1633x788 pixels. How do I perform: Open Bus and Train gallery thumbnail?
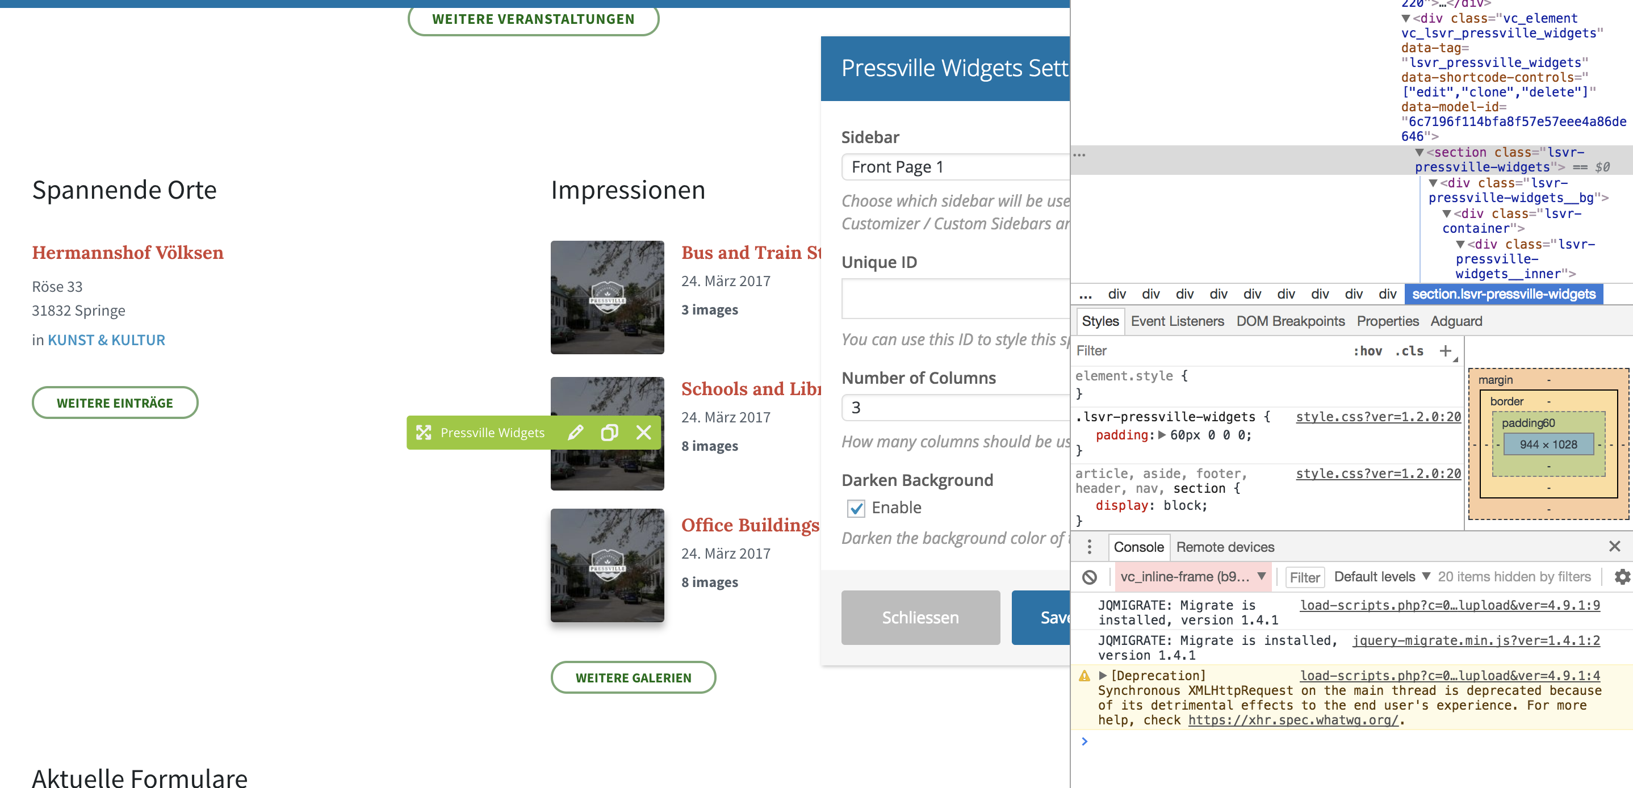[x=608, y=297]
